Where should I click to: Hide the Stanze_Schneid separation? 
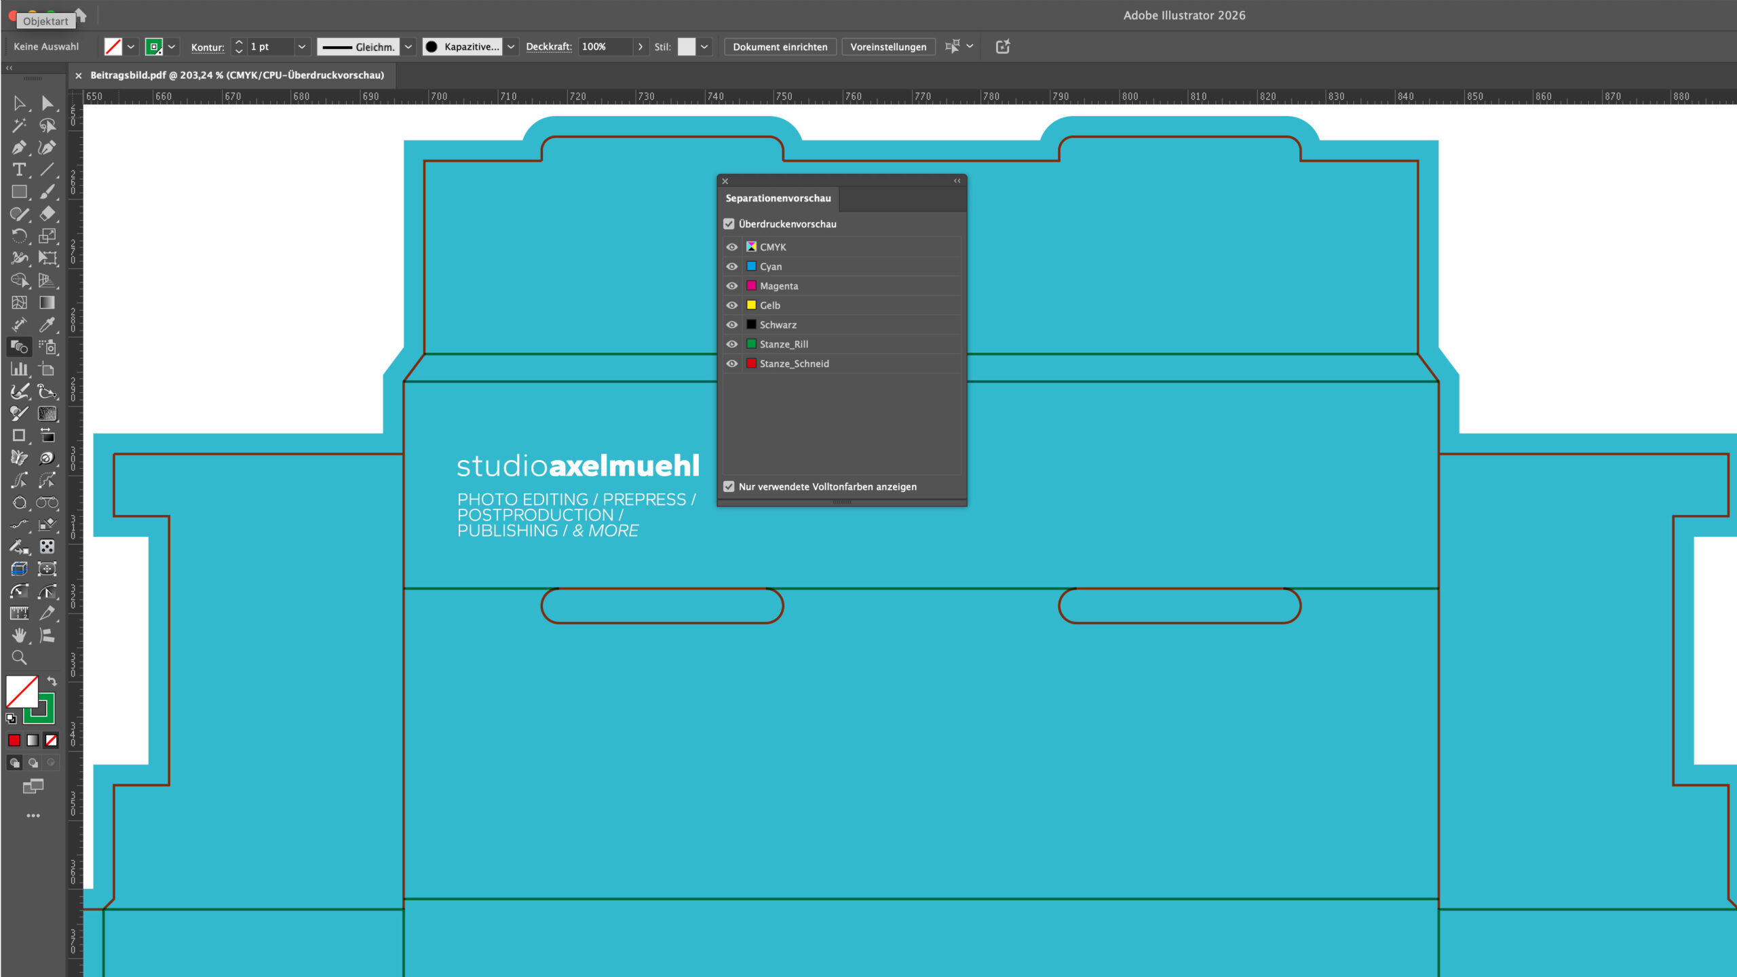pos(732,364)
